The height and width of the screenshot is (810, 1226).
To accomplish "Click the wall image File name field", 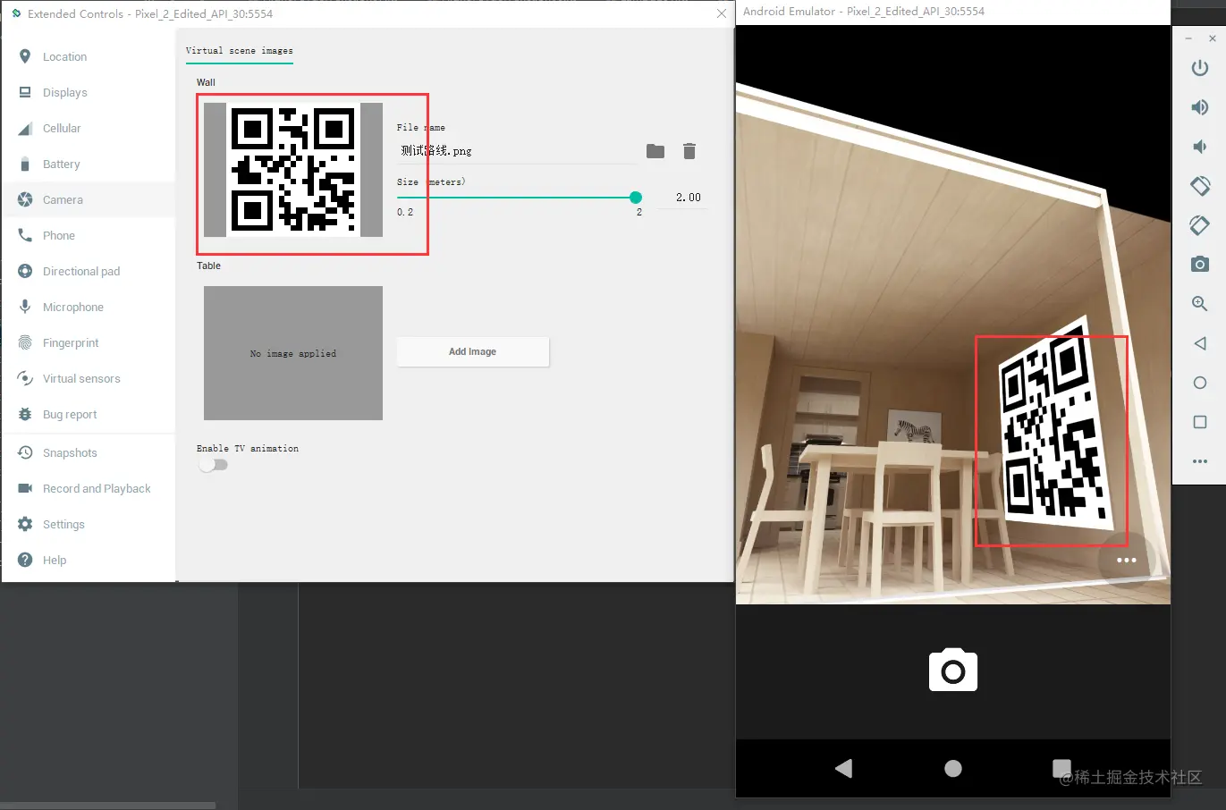I will 516,151.
